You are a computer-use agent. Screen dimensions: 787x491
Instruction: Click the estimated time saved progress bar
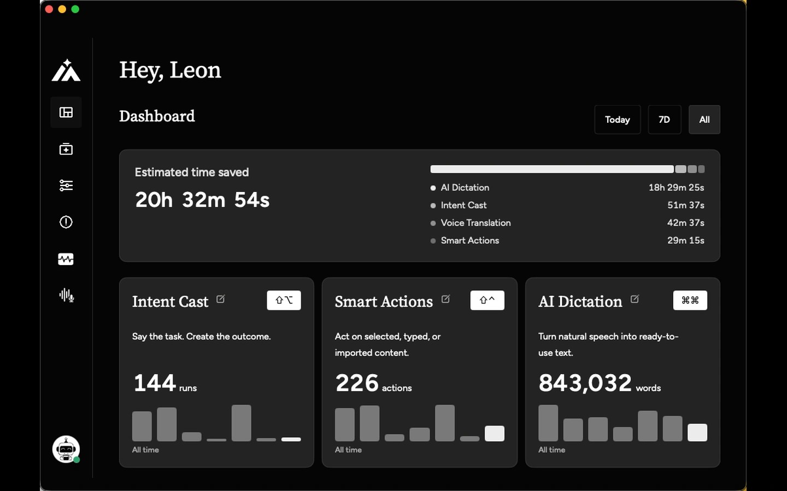[567, 169]
